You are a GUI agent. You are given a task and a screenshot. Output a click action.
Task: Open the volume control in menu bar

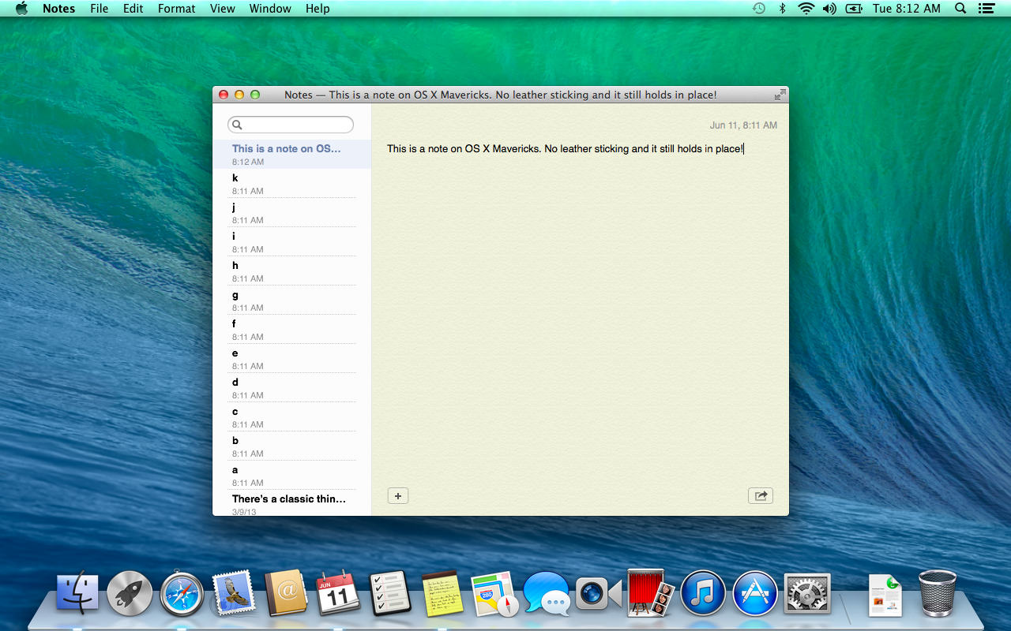(829, 9)
